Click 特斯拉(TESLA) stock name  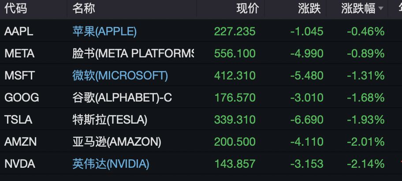110,120
